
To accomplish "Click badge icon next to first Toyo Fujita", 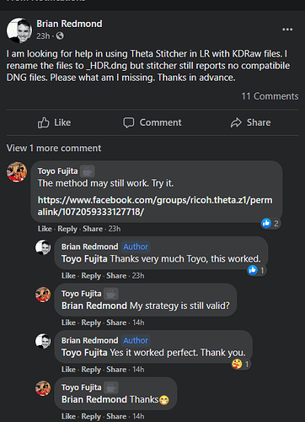I will pos(88,171).
